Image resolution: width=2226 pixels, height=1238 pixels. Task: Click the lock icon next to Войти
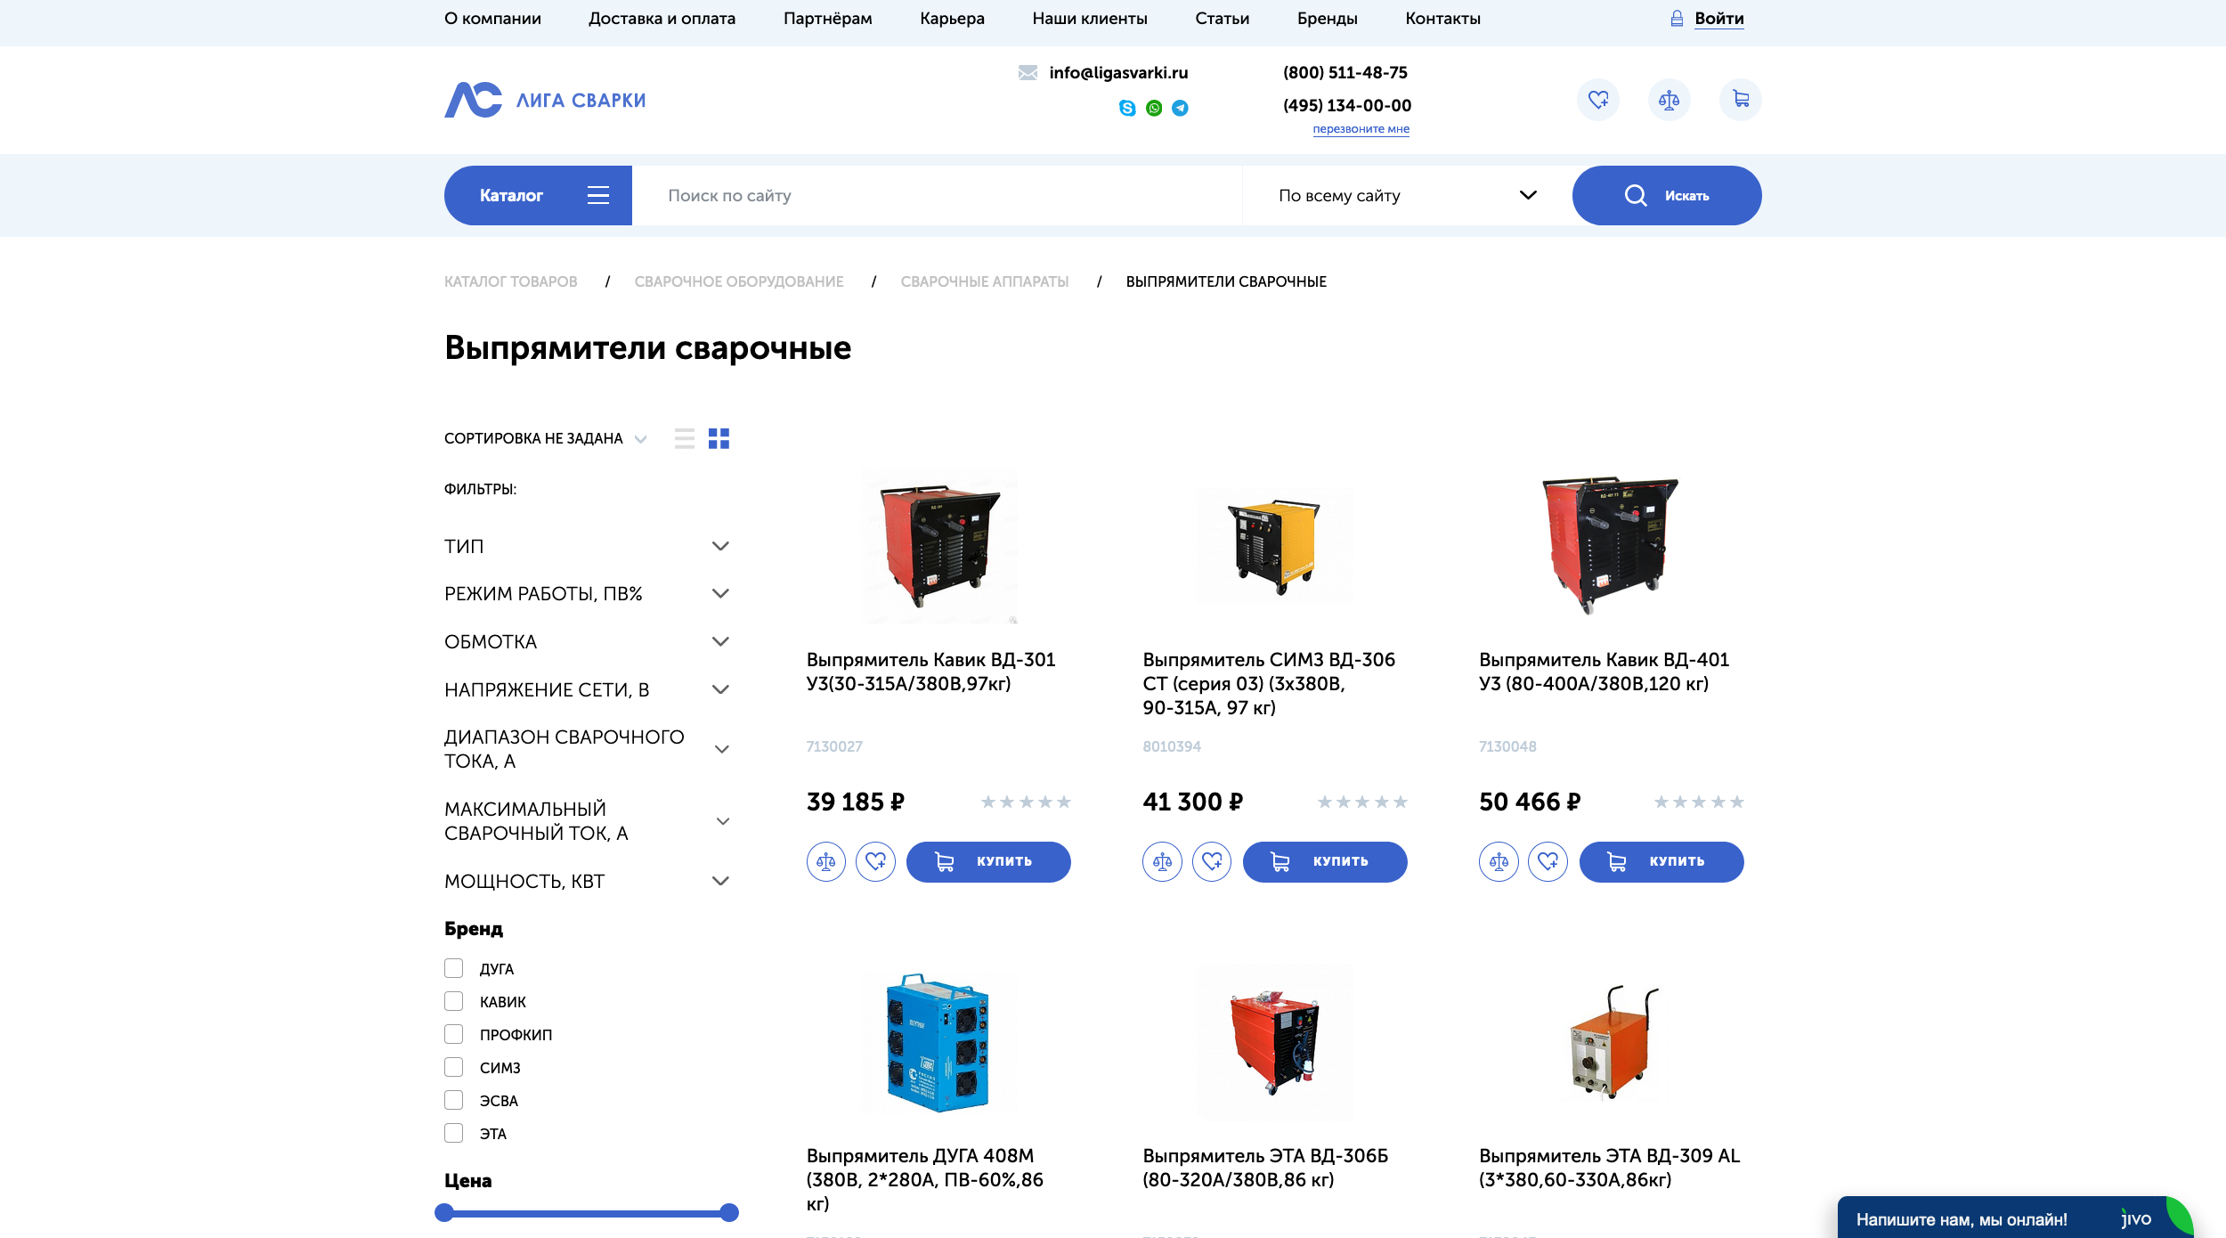1677,19
